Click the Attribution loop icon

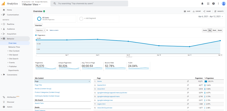tap(4, 97)
